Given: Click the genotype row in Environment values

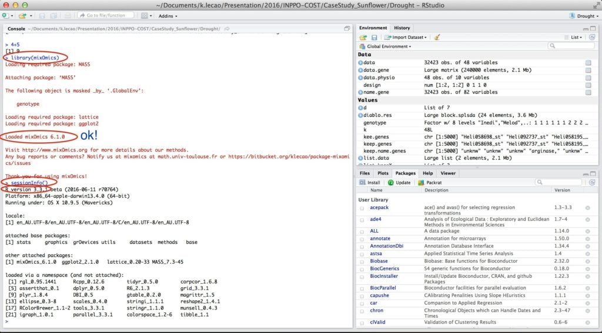Looking at the screenshot, I should point(477,123).
